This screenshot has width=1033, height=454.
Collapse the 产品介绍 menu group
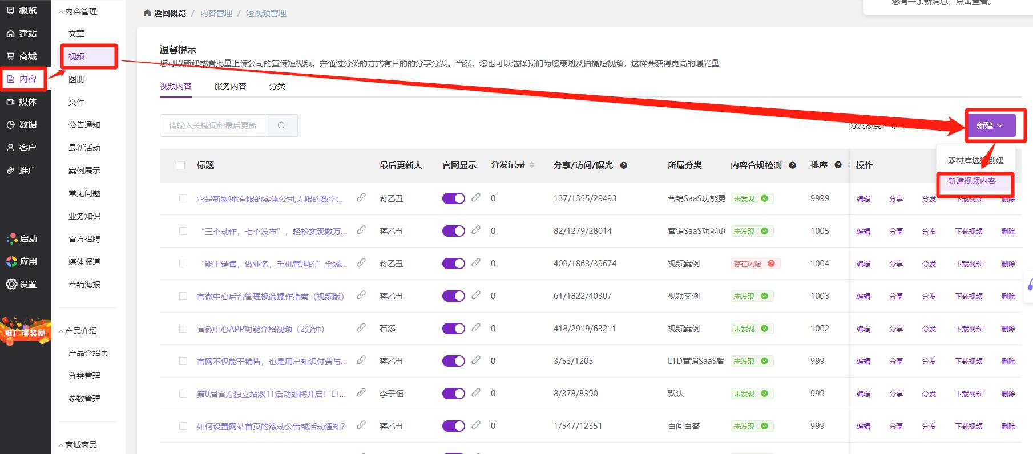point(78,331)
